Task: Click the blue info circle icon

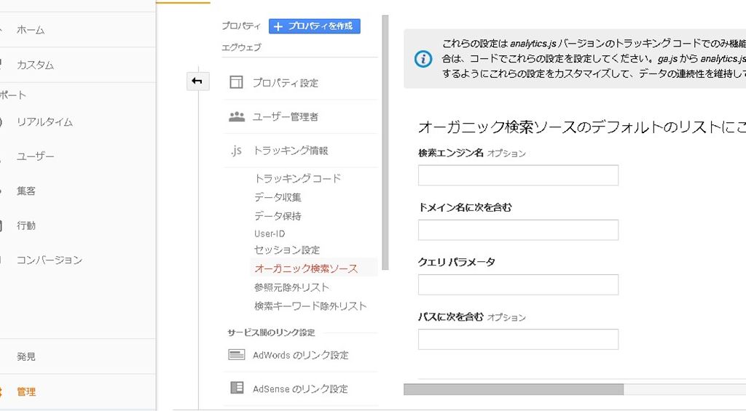Action: click(x=423, y=59)
